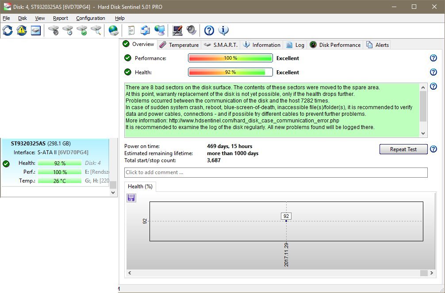Image resolution: width=445 pixels, height=293 pixels.
Task: Click the speaker sound toolbar icon
Action: click(x=192, y=30)
